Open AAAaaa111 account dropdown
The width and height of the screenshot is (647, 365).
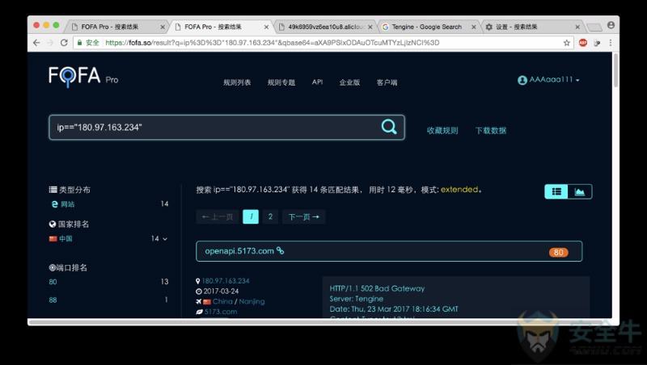pos(554,79)
